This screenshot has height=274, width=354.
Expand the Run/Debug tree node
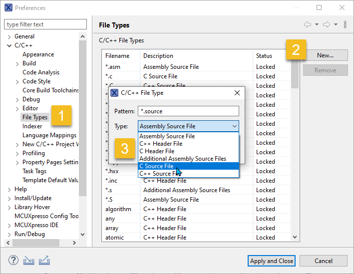pyautogui.click(x=9, y=234)
